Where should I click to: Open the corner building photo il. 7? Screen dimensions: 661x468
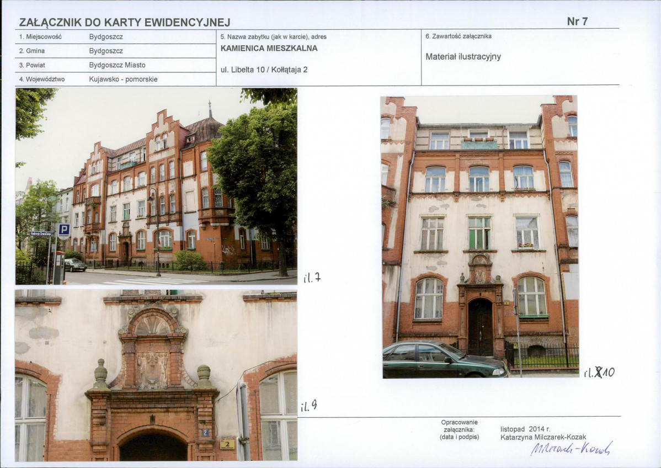pos(156,186)
